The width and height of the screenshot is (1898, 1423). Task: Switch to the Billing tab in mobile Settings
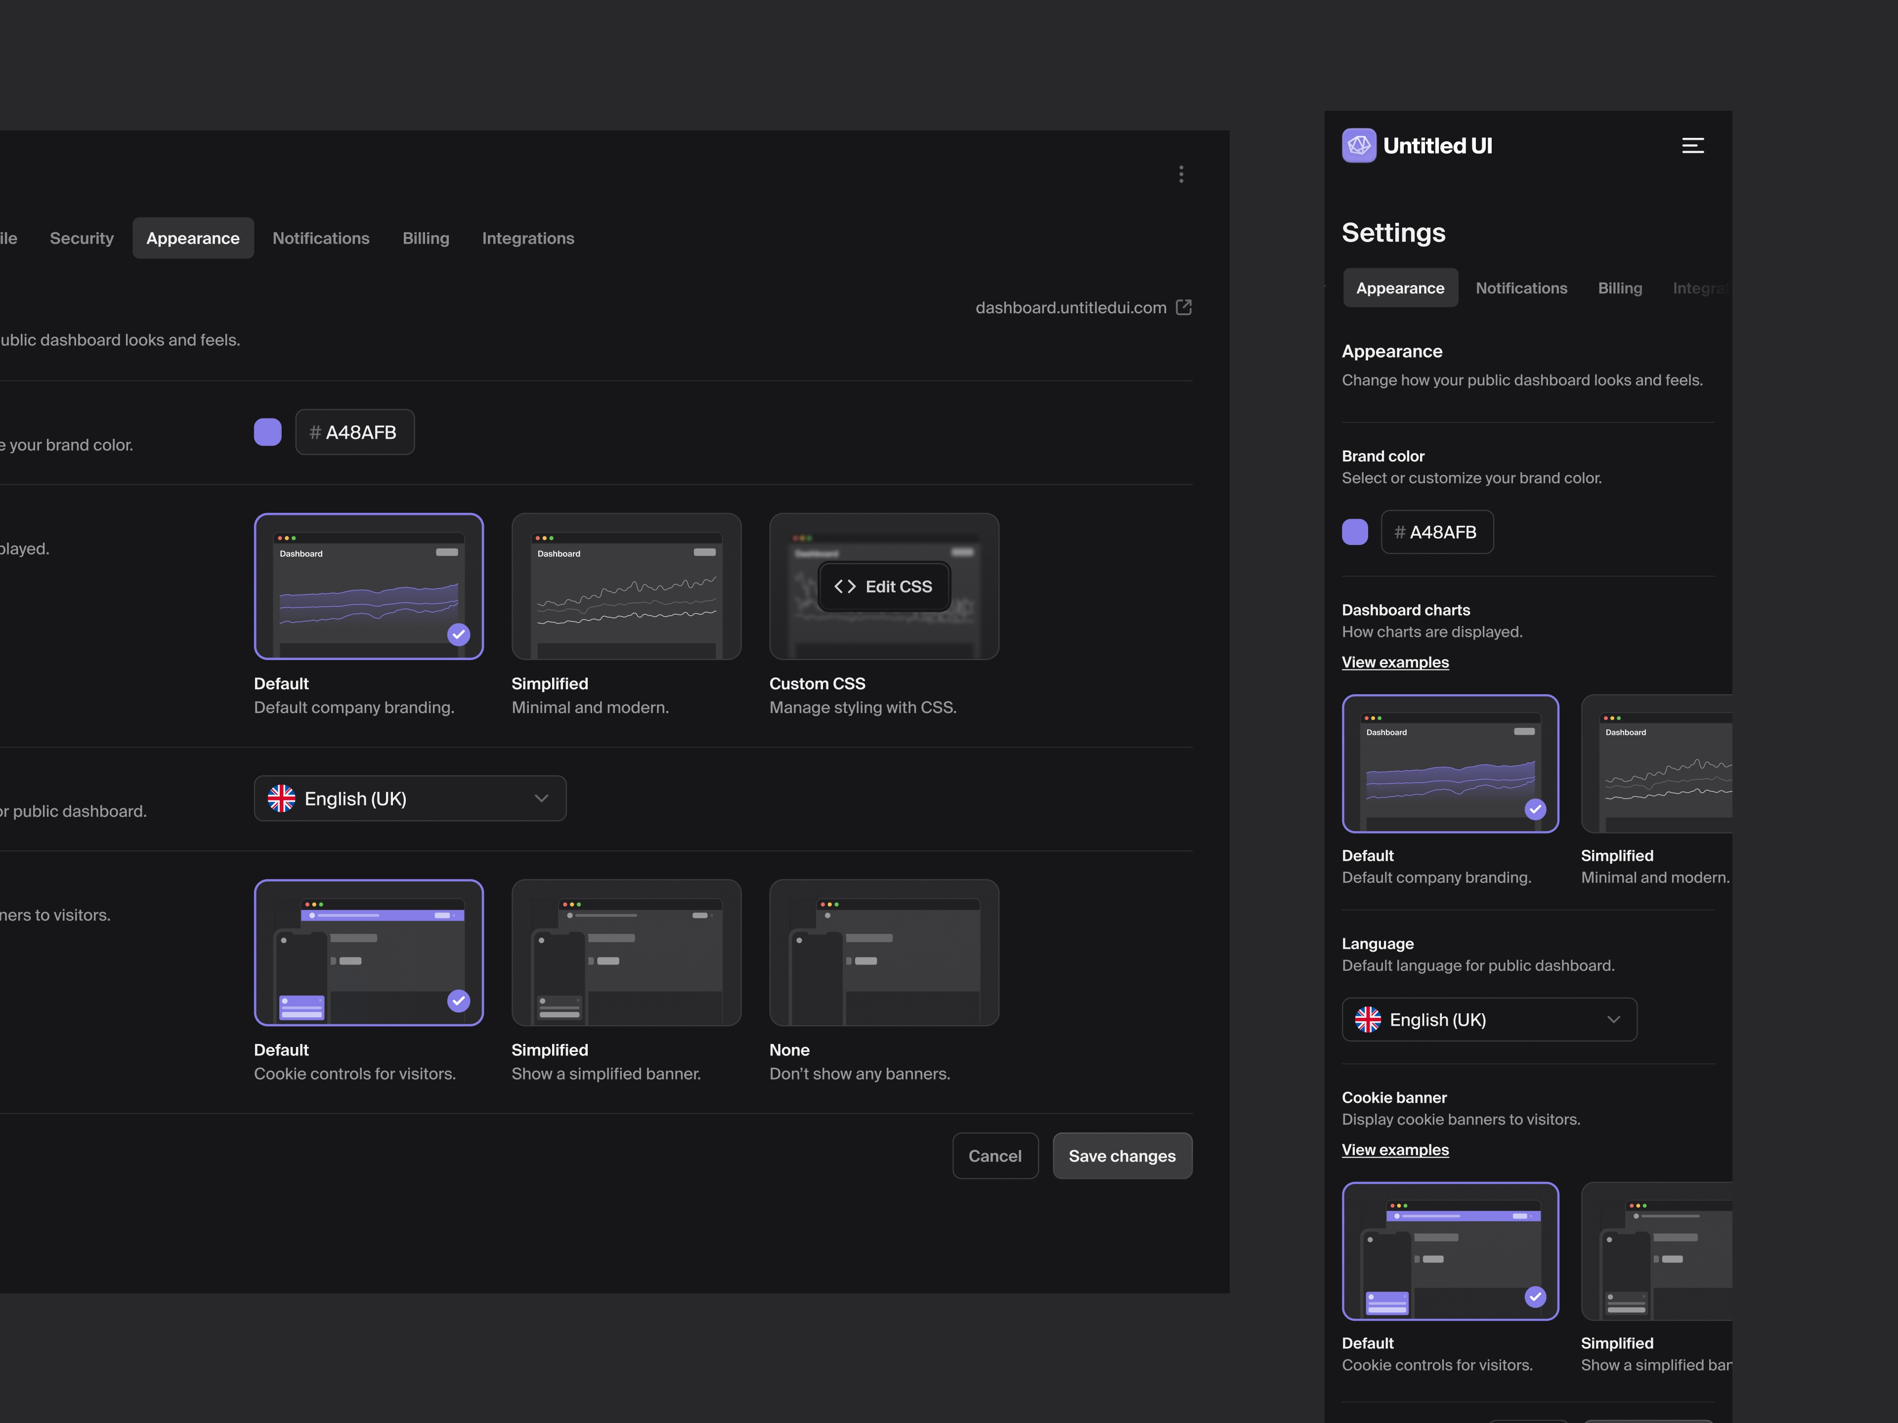1620,288
